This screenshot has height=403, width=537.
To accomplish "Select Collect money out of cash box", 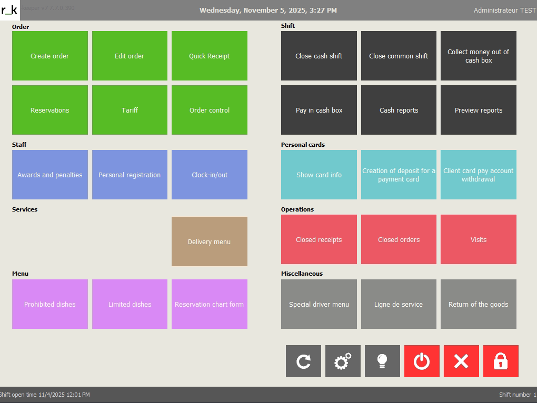I will tap(479, 56).
